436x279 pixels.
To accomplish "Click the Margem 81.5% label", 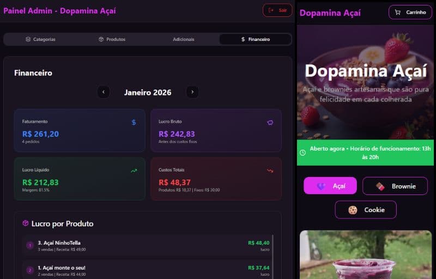I will click(x=35, y=190).
